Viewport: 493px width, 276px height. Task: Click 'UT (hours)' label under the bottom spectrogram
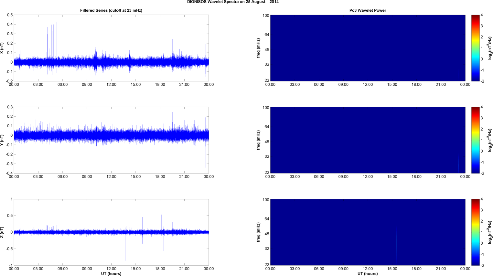click(368, 274)
